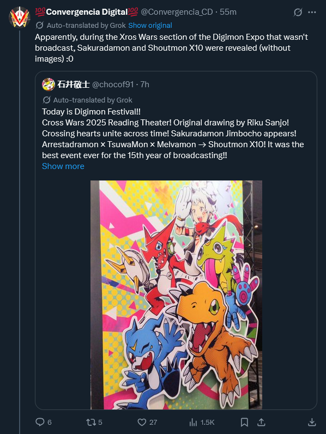326x434 pixels.
Task: Like the post with heart icon
Action: coord(147,422)
